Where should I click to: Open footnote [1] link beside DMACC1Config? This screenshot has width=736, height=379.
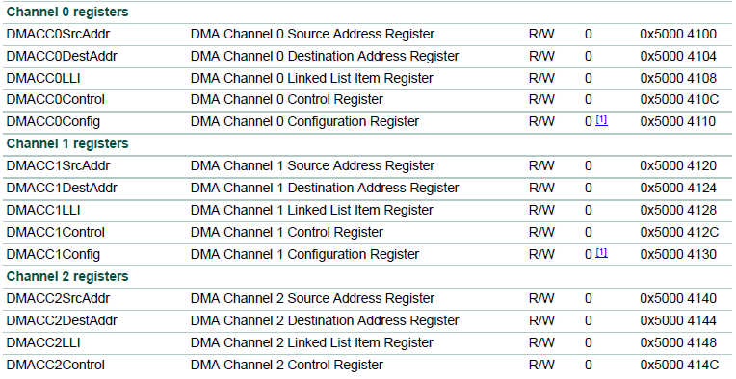(601, 253)
